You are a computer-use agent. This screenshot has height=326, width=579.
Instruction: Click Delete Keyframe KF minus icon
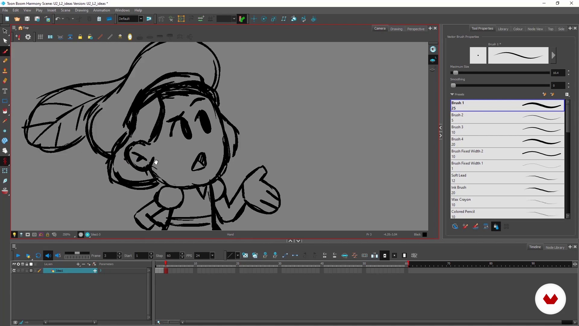click(275, 255)
